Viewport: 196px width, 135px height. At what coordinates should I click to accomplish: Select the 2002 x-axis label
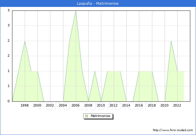point(50,105)
